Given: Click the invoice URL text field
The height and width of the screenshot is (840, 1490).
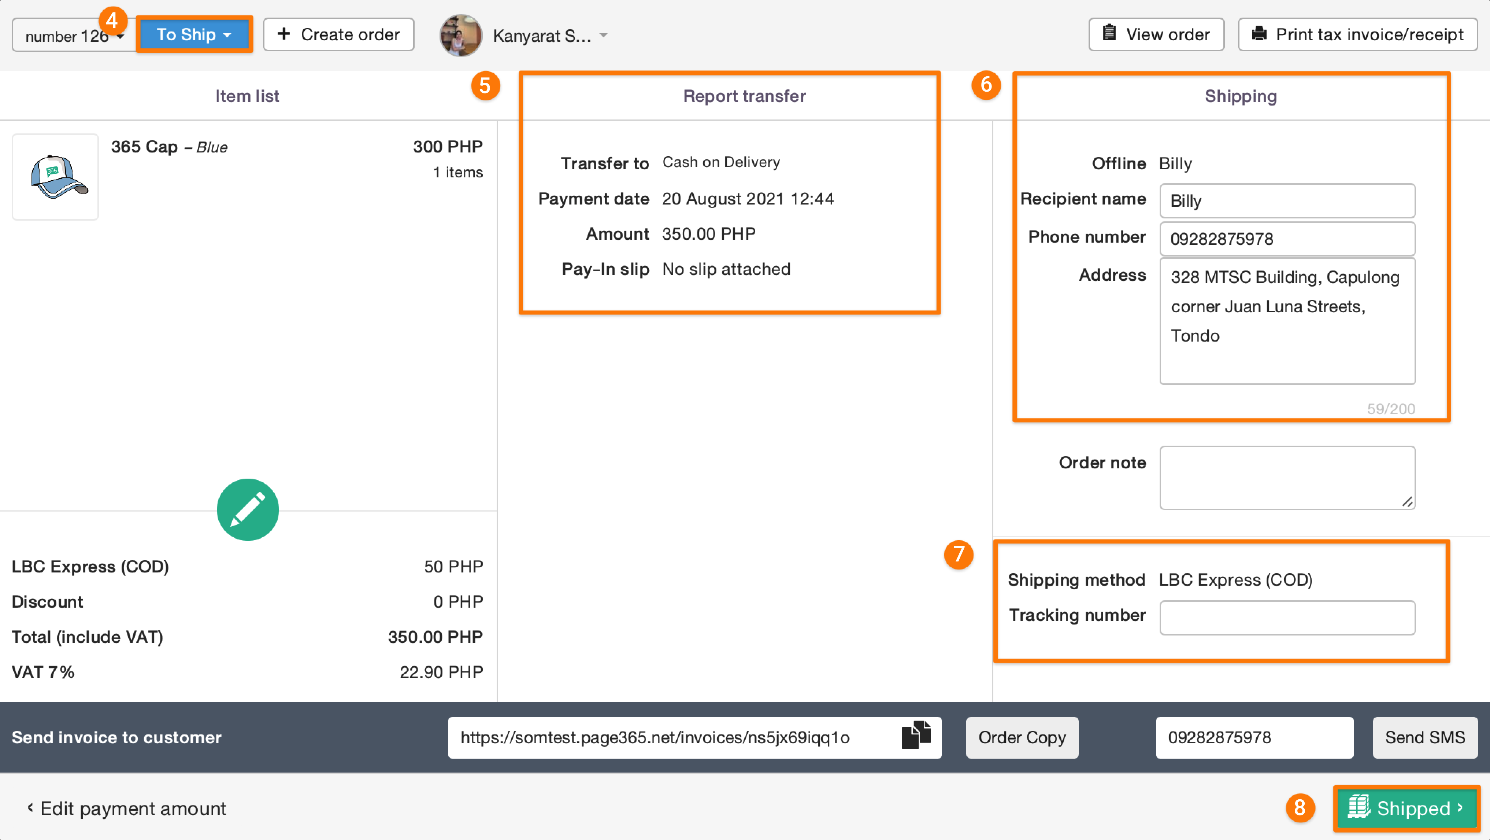Looking at the screenshot, I should (x=671, y=737).
